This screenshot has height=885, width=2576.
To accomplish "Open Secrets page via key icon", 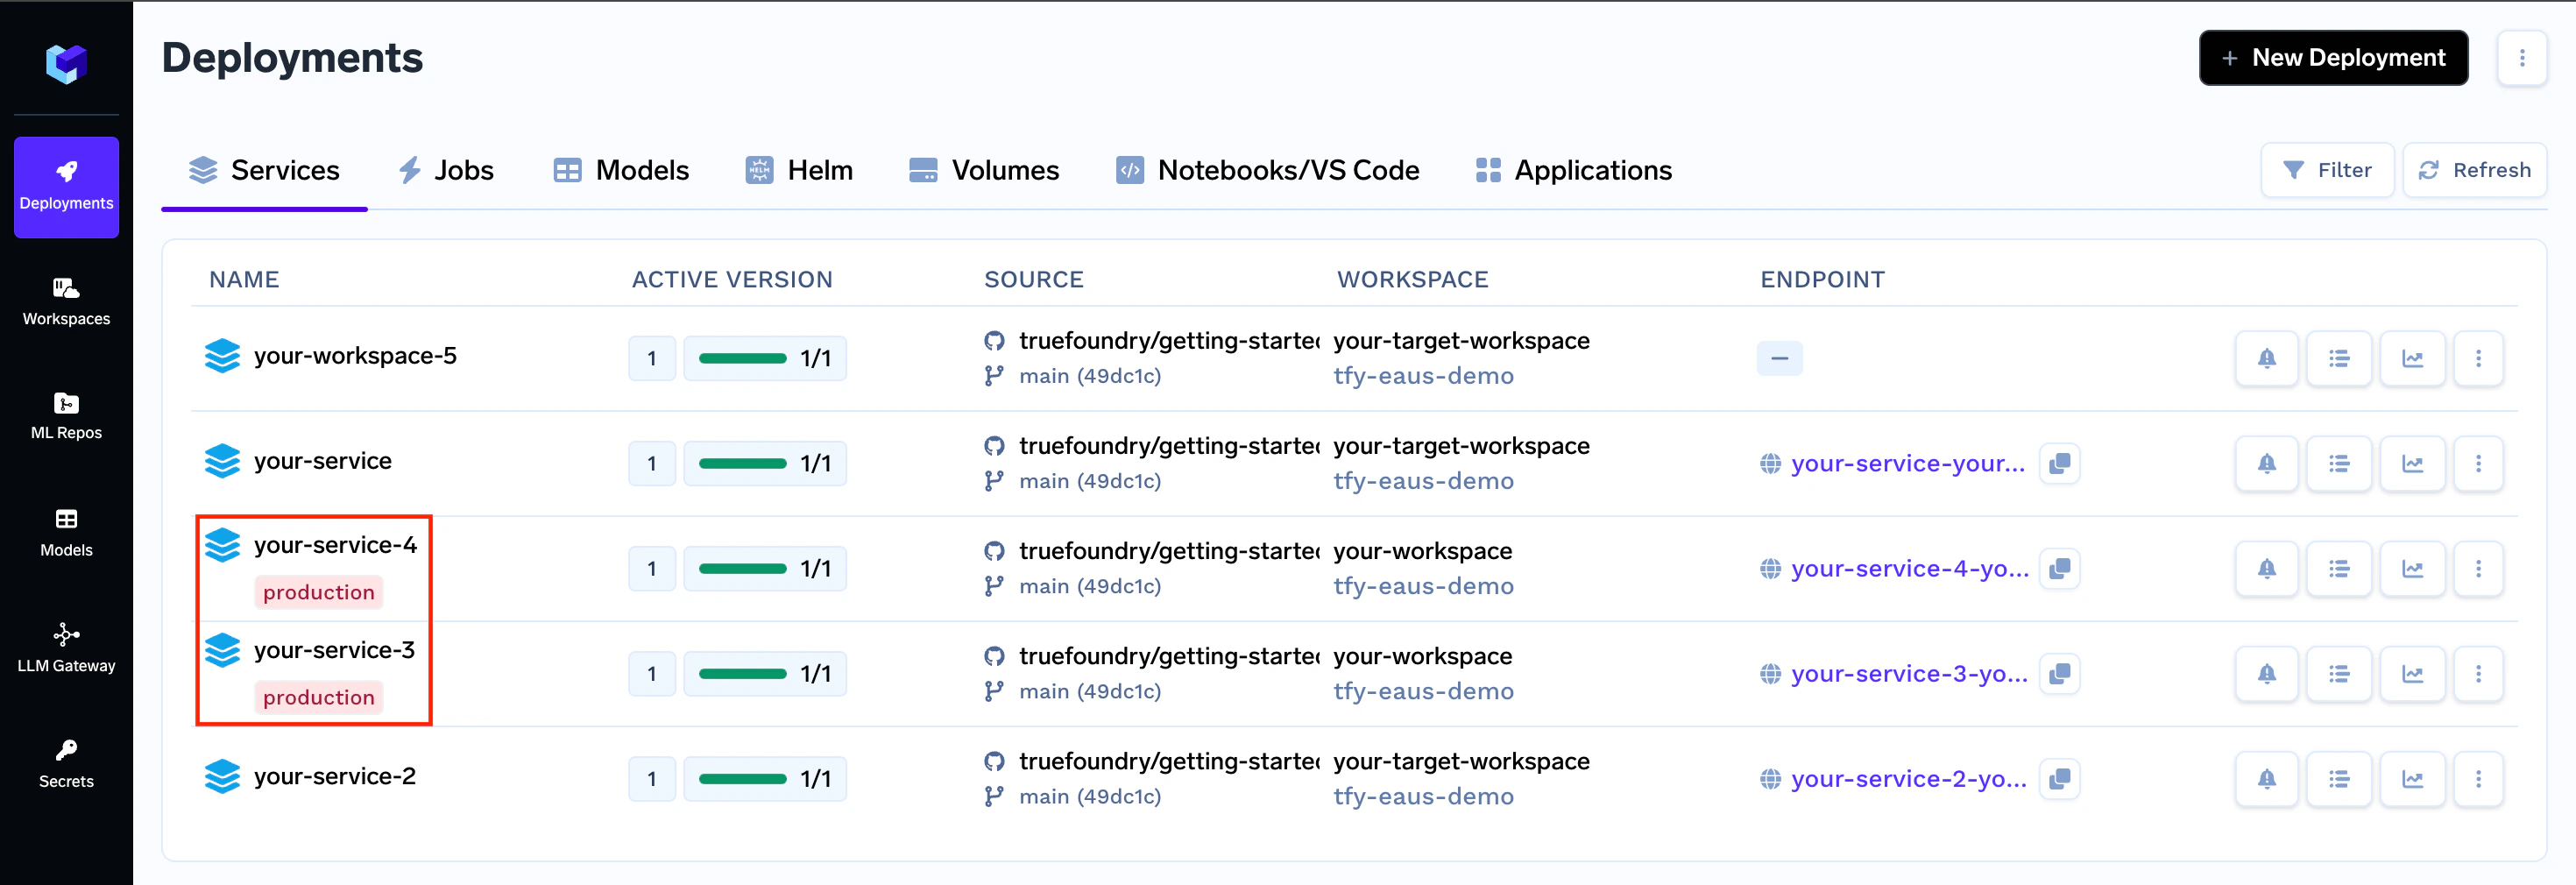I will click(x=66, y=763).
